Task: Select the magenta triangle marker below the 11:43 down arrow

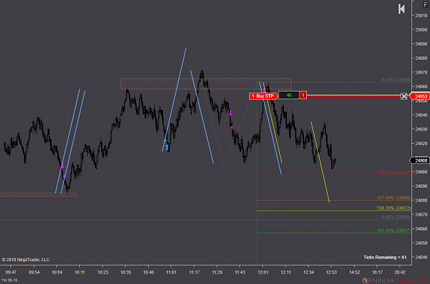Action: coord(231,127)
